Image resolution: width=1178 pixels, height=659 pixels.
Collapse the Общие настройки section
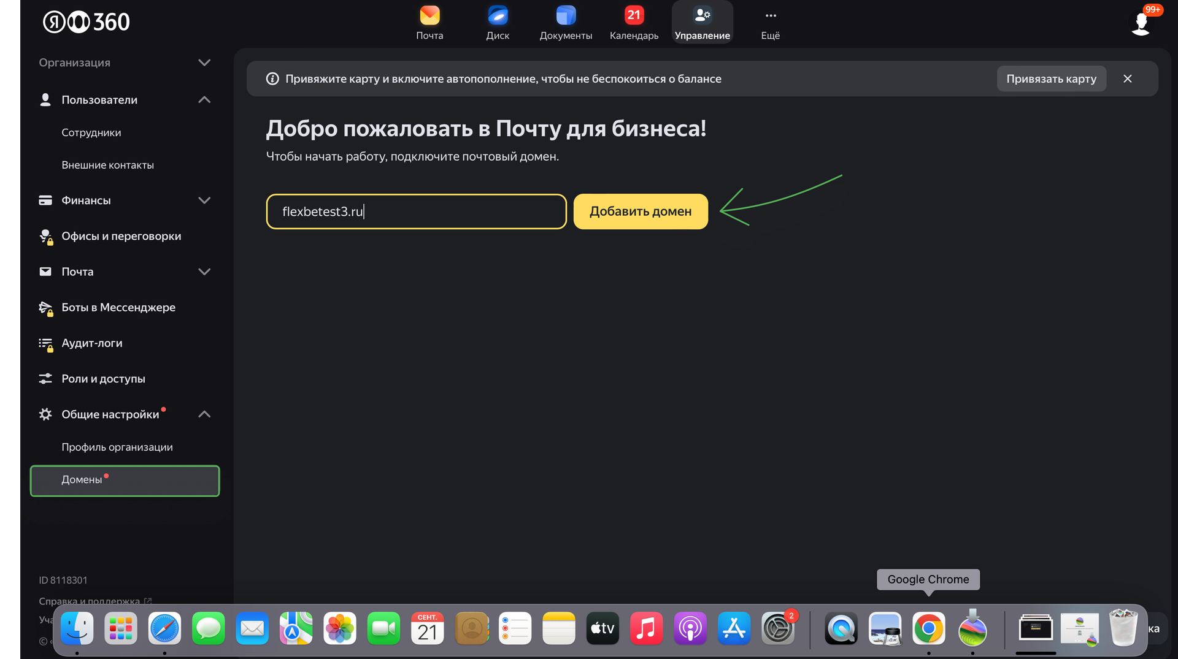click(x=204, y=414)
